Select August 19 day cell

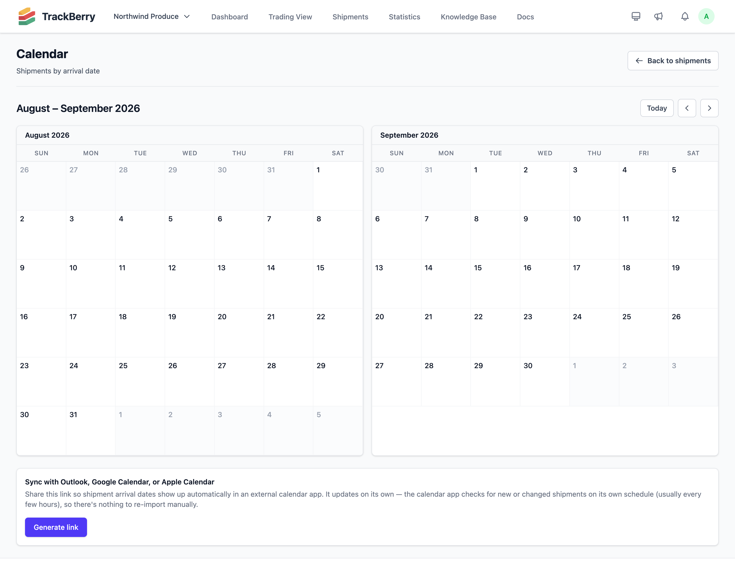[189, 333]
